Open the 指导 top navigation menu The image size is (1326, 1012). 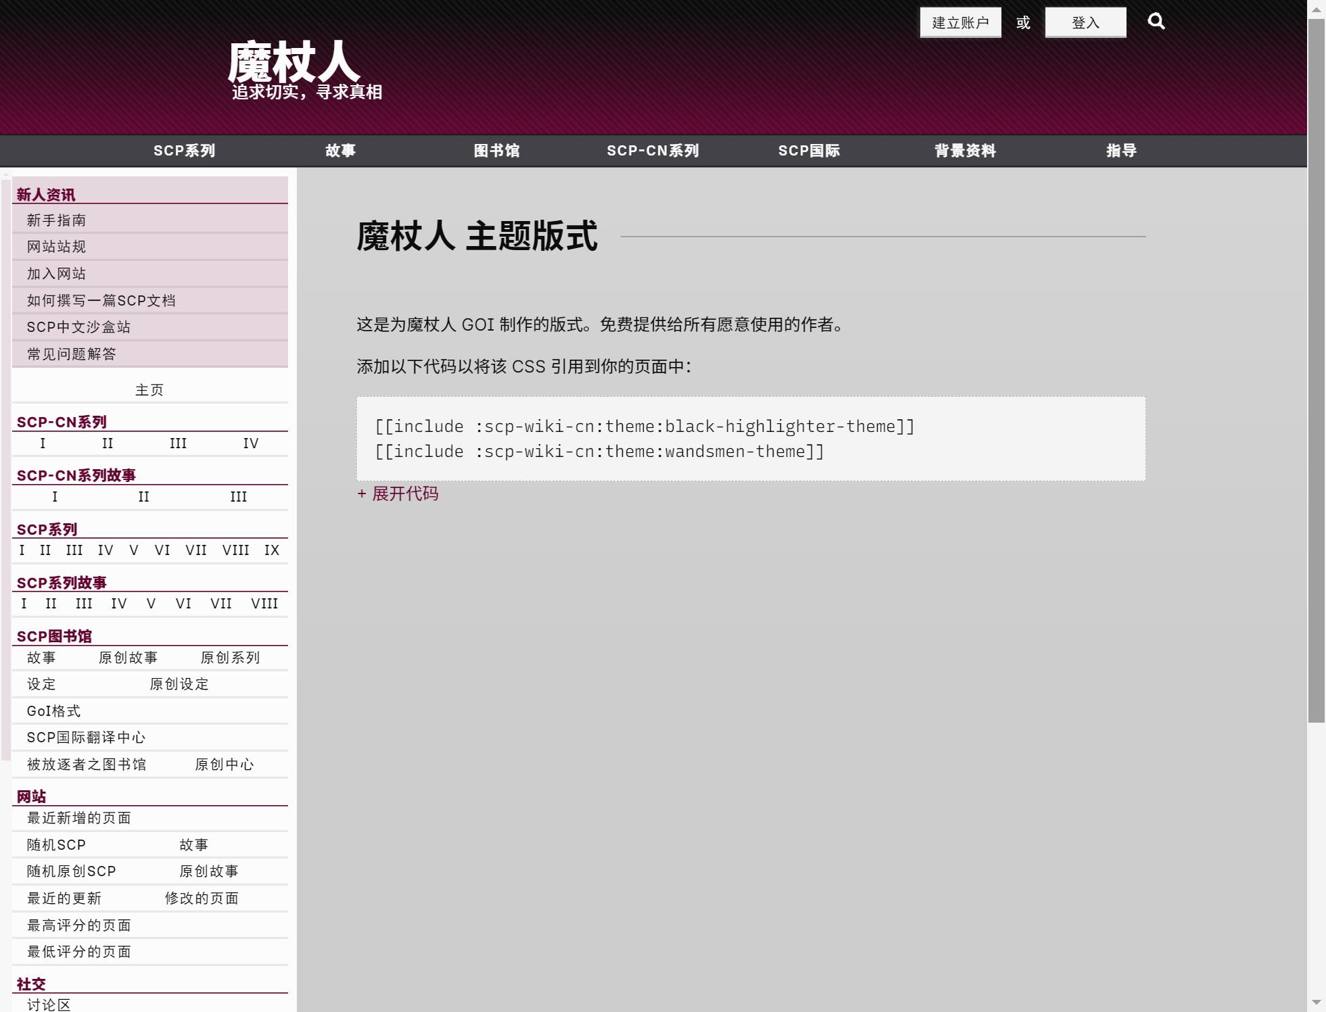pos(1120,151)
